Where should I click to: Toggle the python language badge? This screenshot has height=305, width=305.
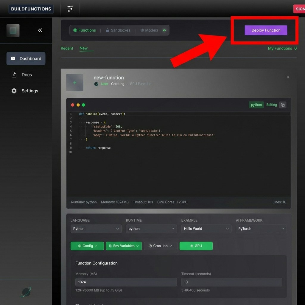(256, 105)
